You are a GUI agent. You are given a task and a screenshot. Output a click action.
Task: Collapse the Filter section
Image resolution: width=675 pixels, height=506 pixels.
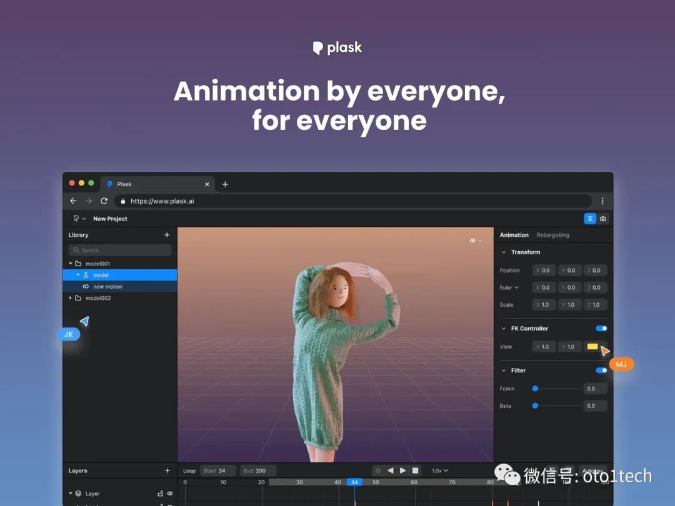pos(504,370)
